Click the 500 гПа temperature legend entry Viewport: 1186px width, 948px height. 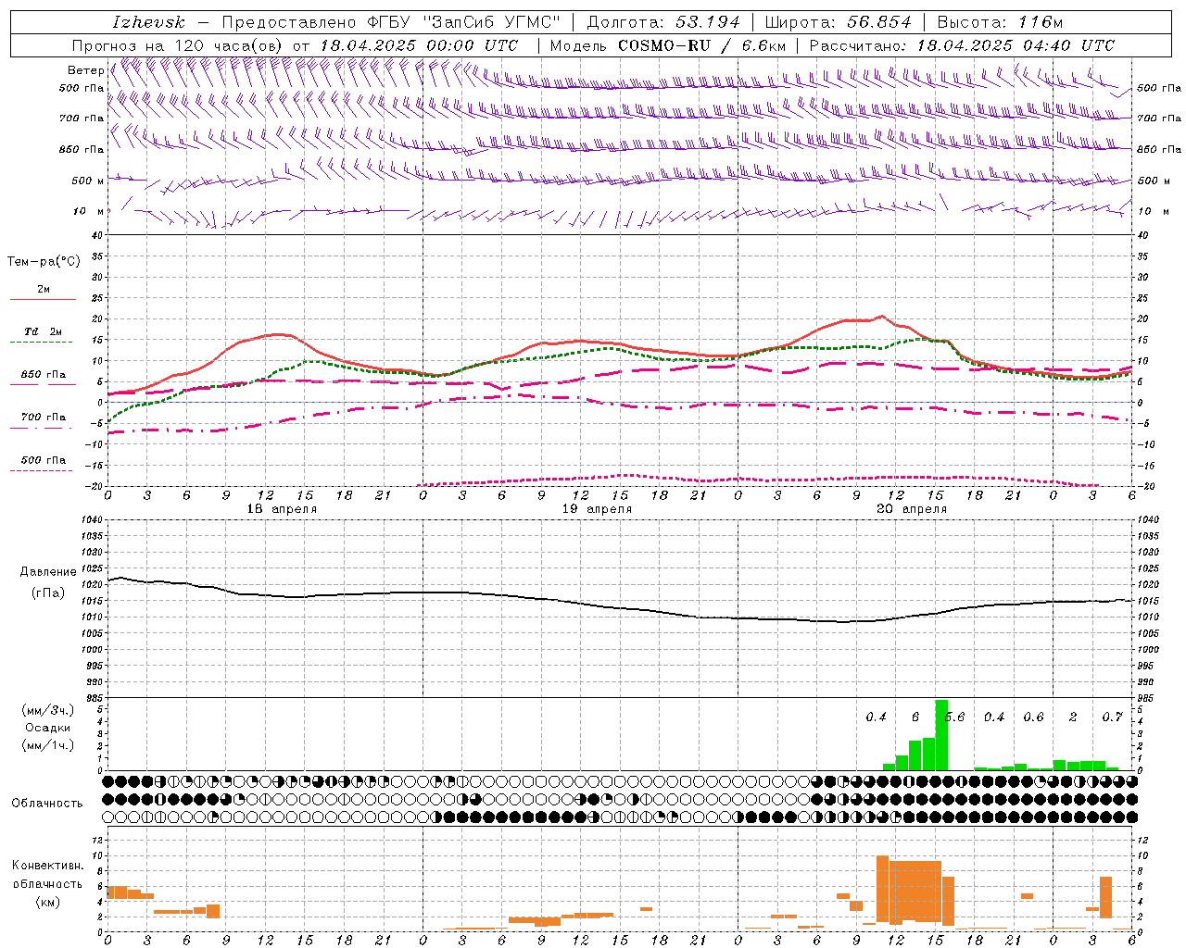(43, 460)
